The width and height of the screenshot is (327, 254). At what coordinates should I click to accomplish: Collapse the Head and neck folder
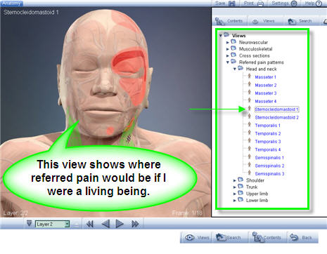tap(234, 69)
